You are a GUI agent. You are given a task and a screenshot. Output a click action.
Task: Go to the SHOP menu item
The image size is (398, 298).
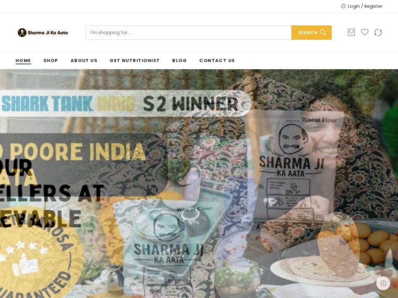(x=51, y=61)
